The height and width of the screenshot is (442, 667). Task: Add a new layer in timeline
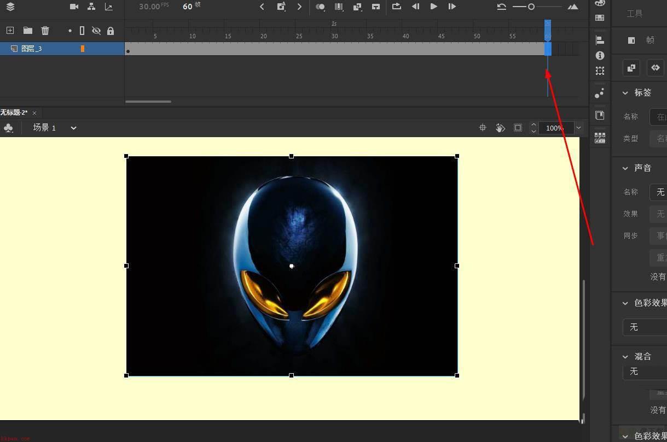pyautogui.click(x=10, y=31)
